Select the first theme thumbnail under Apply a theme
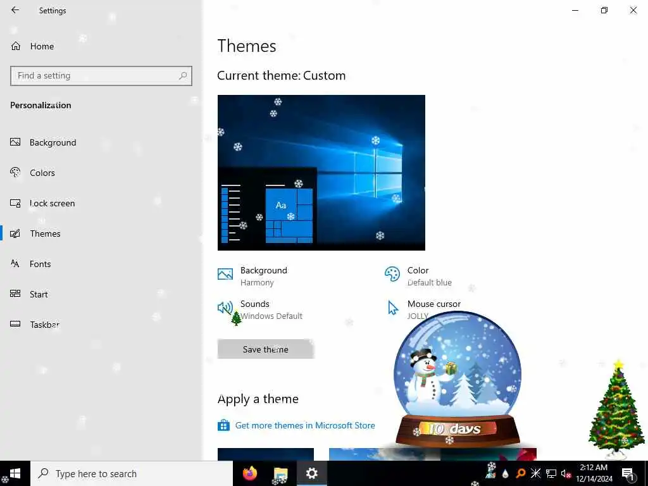Screen dimensions: 648x486 click(266, 454)
